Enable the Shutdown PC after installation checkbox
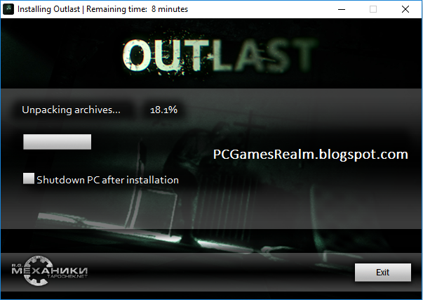The height and width of the screenshot is (300, 423). click(29, 178)
